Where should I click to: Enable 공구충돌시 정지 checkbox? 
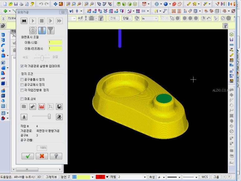coord(22,80)
